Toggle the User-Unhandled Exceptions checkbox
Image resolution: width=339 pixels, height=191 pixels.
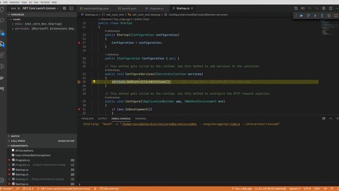point(13,155)
